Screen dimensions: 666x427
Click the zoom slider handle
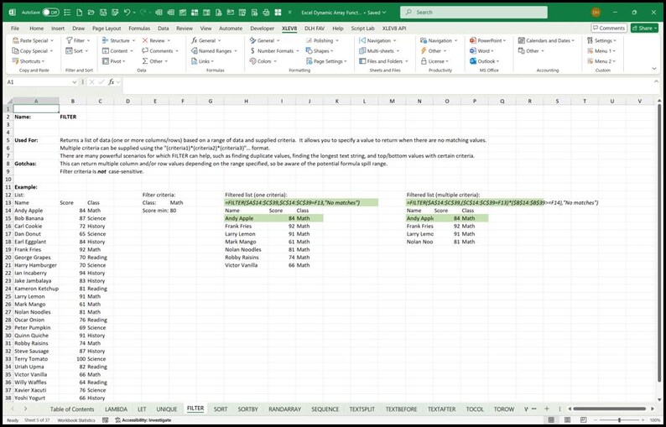point(619,419)
